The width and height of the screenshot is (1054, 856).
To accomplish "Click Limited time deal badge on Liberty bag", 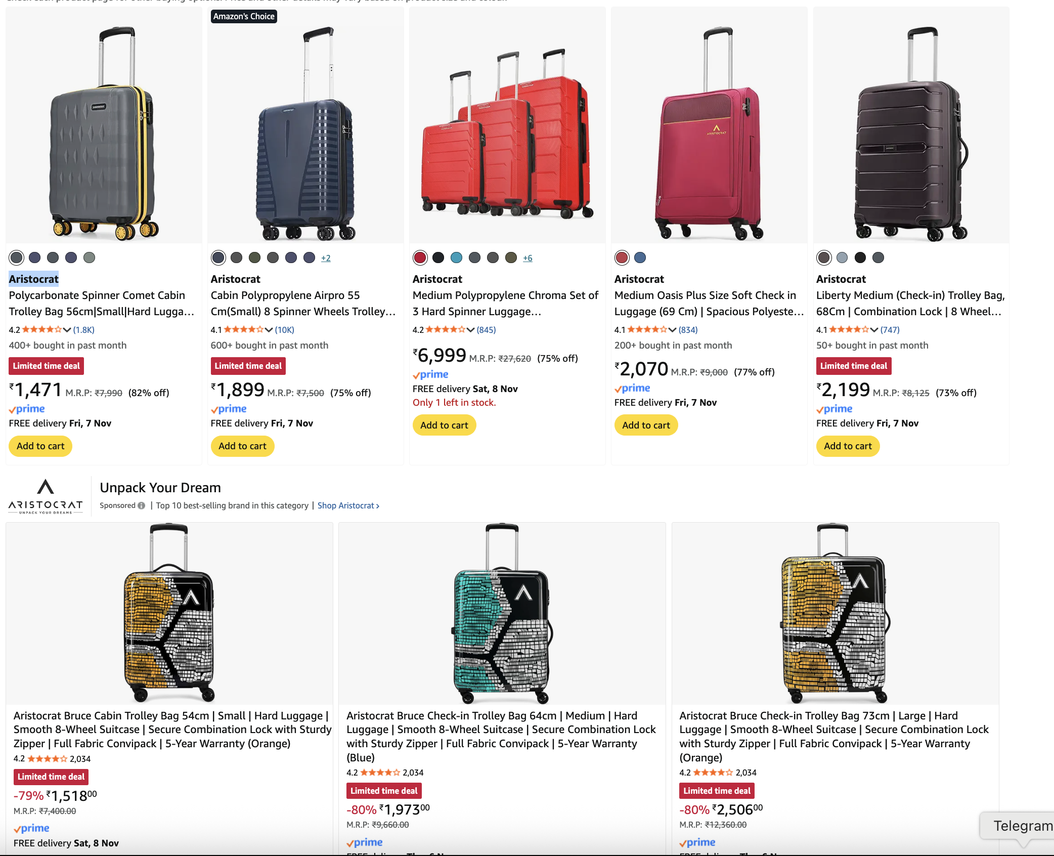I will coord(853,366).
